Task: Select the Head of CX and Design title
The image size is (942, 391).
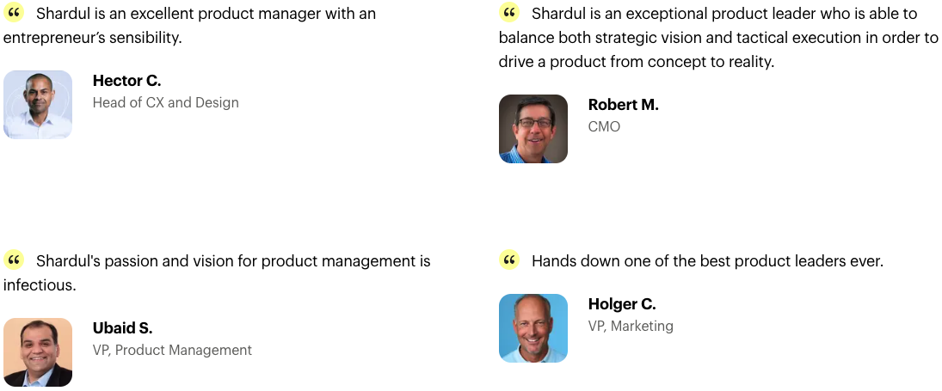Action: pos(166,102)
